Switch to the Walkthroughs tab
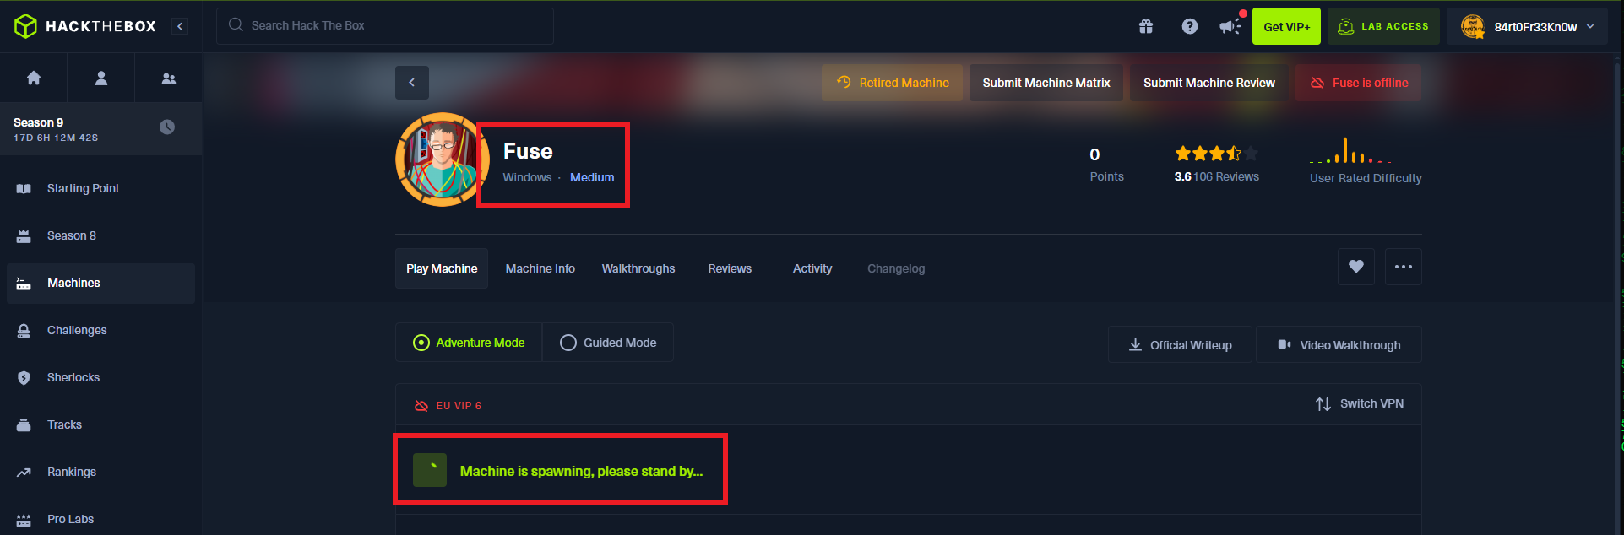The width and height of the screenshot is (1624, 535). pyautogui.click(x=638, y=268)
